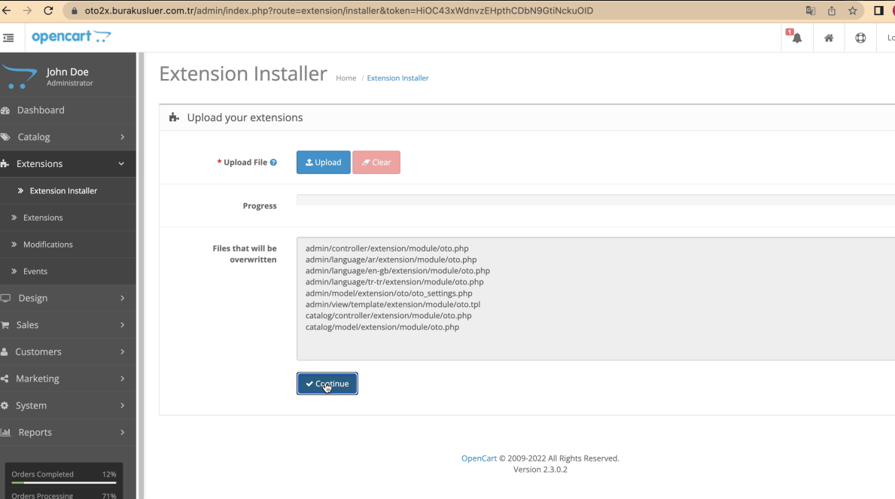Click the Reports chart icon
The image size is (895, 499).
tap(6, 432)
